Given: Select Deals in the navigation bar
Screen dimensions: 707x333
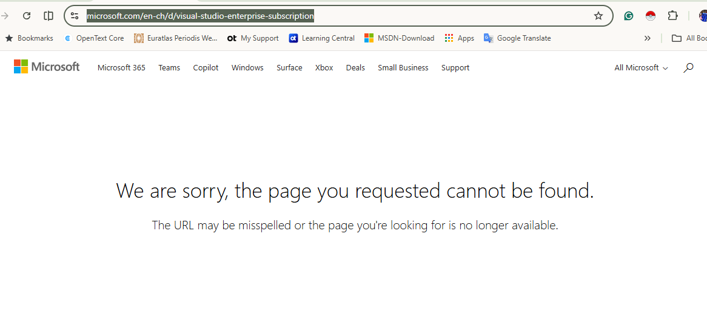Looking at the screenshot, I should (x=355, y=68).
